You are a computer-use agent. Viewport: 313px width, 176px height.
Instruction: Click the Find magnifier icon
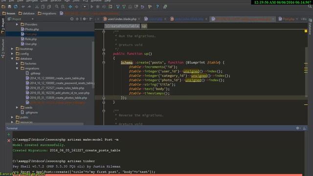[57, 7]
